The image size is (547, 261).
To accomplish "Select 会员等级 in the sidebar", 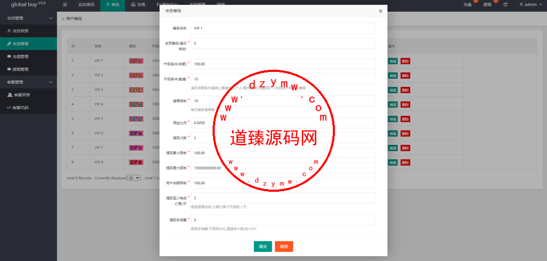I will tap(28, 44).
